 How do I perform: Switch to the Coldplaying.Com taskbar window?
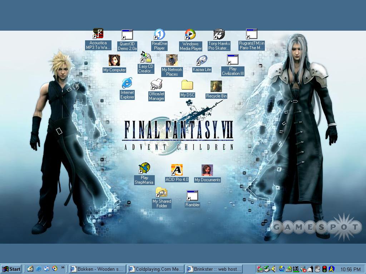[x=156, y=269]
